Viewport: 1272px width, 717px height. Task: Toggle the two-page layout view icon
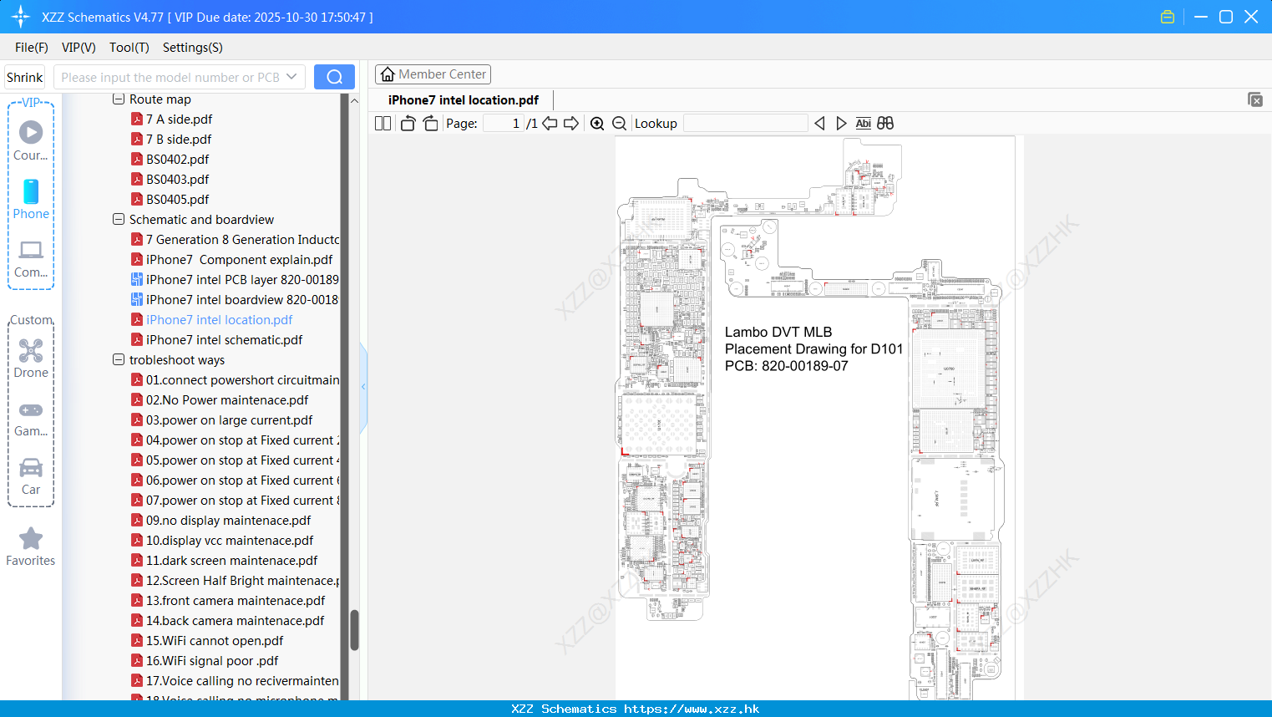click(x=383, y=124)
